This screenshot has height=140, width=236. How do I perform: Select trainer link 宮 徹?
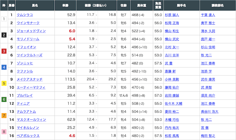pos(205,128)
